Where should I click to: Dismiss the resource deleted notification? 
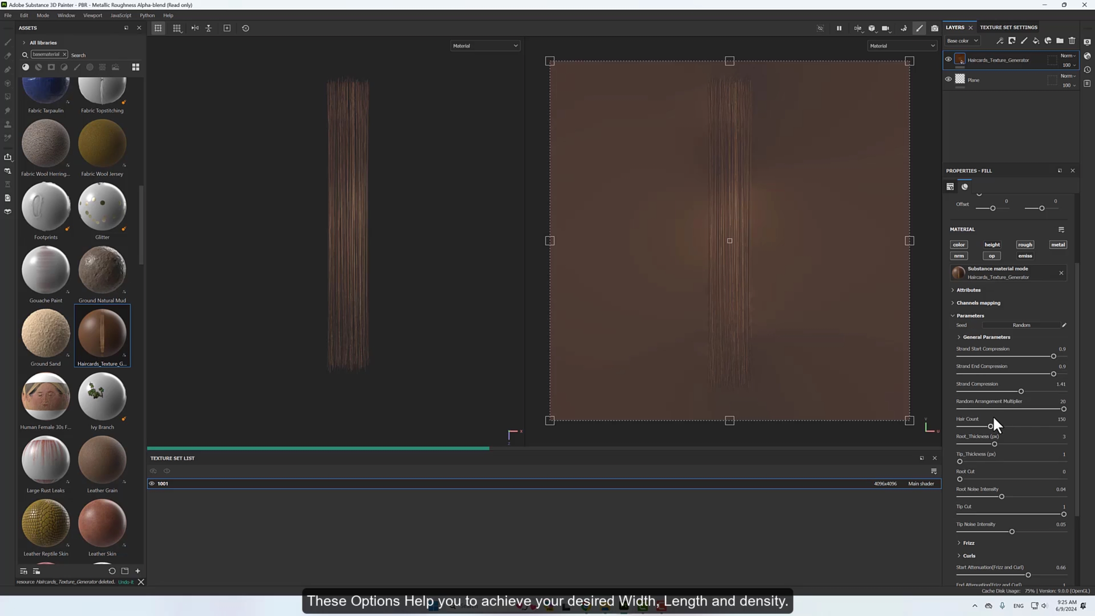(x=141, y=582)
